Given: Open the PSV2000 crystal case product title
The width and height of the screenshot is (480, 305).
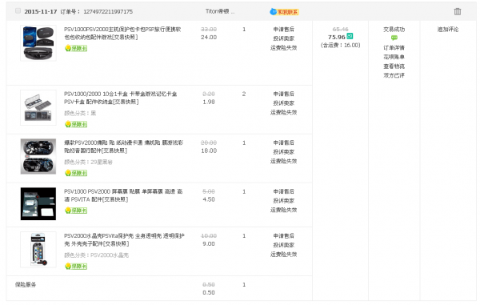Looking at the screenshot, I should tap(124, 240).
